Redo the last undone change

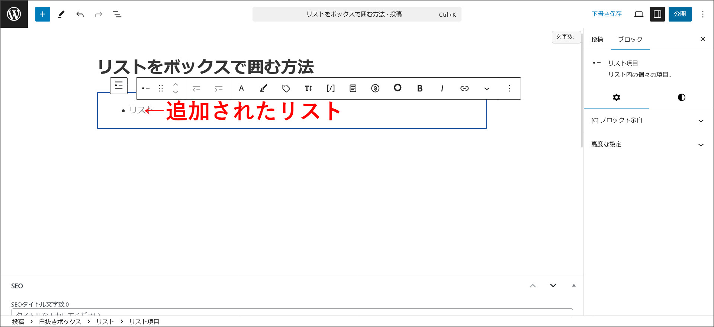99,14
